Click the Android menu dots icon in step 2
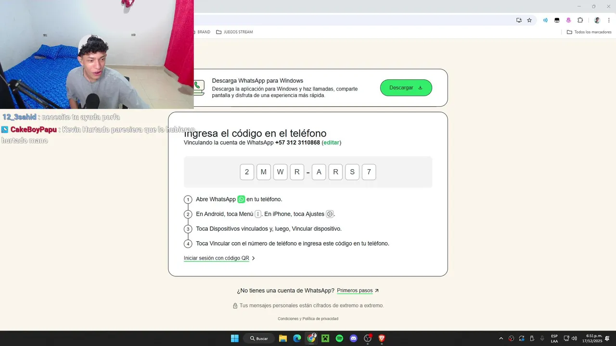This screenshot has width=616, height=346. pos(258,214)
